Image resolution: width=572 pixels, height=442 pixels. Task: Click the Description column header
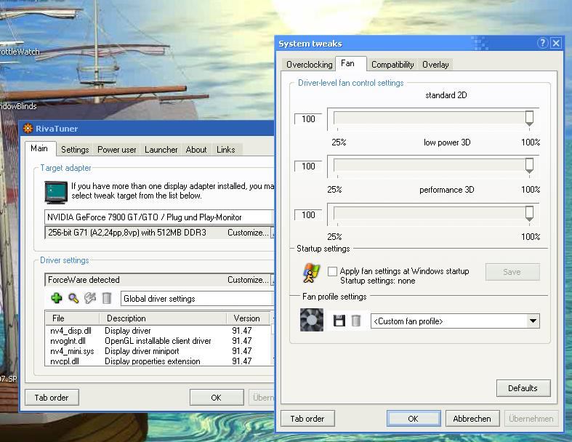163,318
